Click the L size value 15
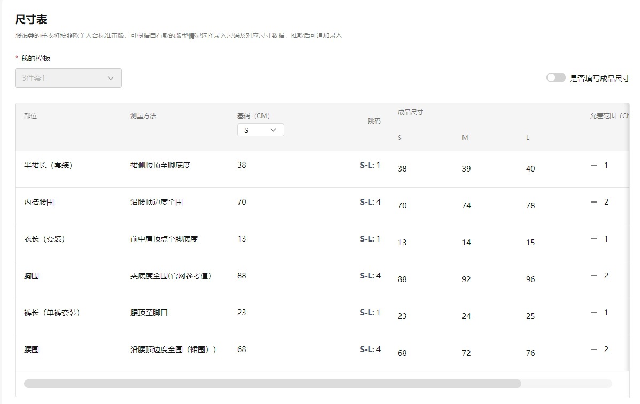Image resolution: width=640 pixels, height=404 pixels. 530,243
